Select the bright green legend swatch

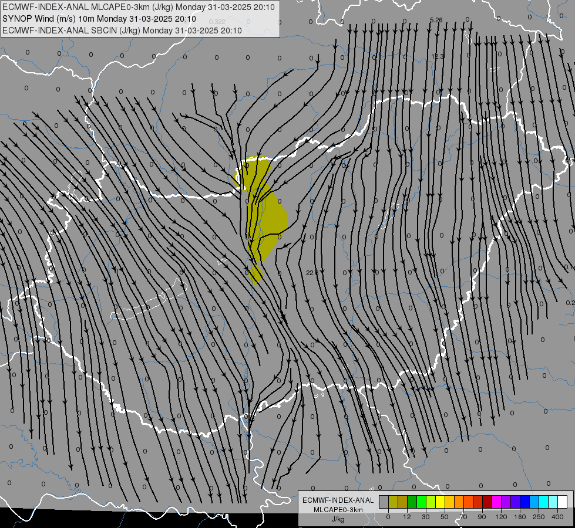pyautogui.click(x=421, y=502)
